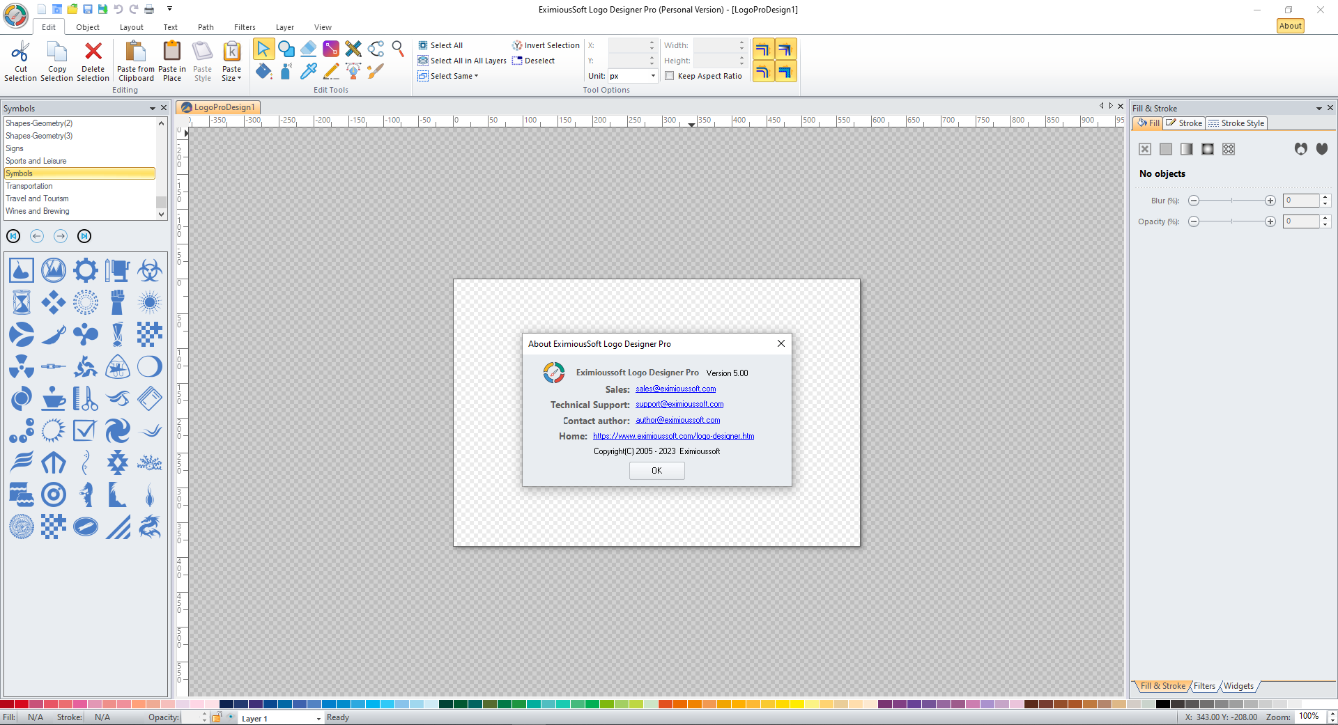Open the Layer 1 dropdown in status bar

(318, 718)
